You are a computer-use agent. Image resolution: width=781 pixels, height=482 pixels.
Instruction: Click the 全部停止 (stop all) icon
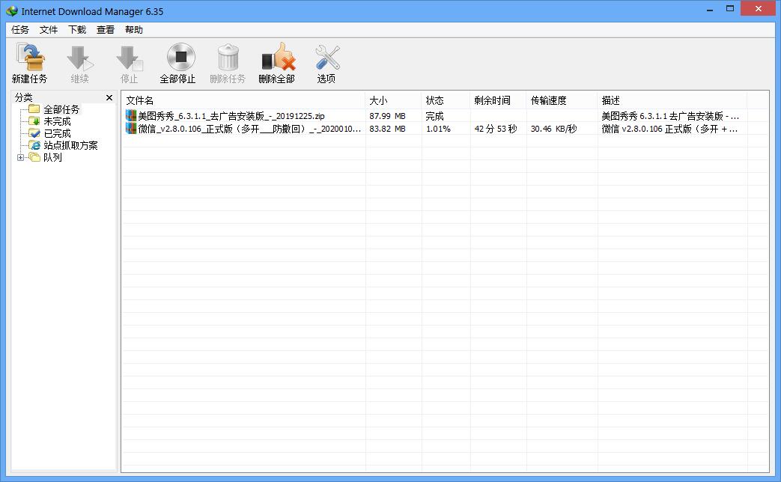pos(180,56)
